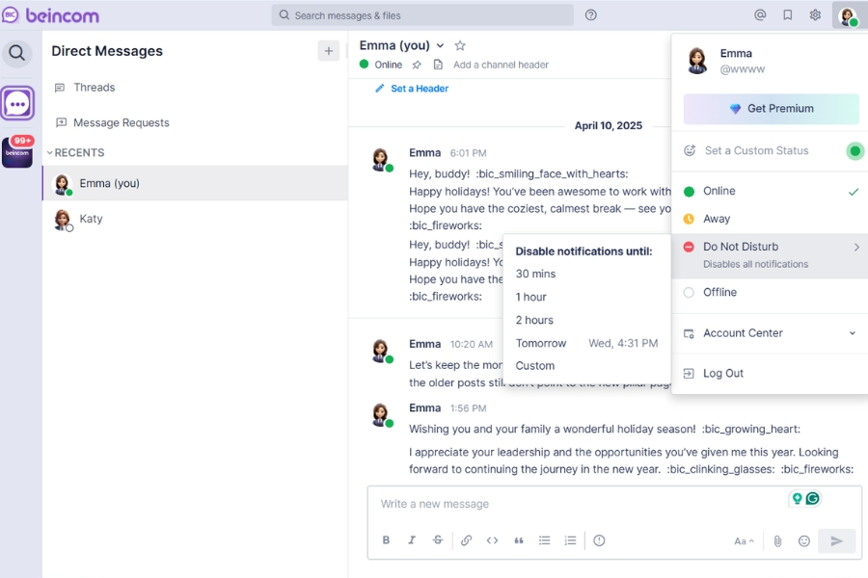Insert a bulleted list
The width and height of the screenshot is (868, 578).
545,540
